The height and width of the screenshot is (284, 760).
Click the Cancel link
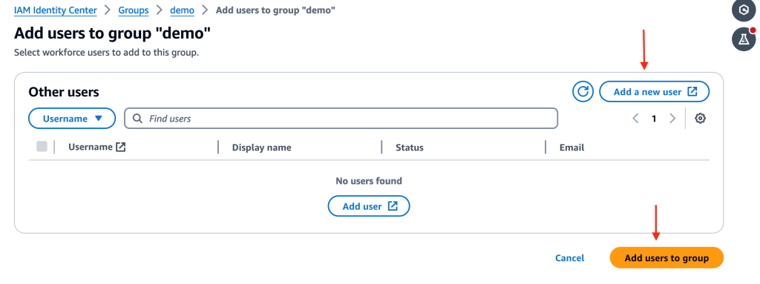(x=569, y=258)
